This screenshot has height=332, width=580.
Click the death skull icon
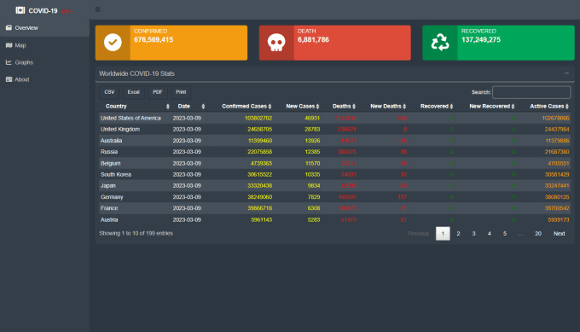tap(276, 43)
